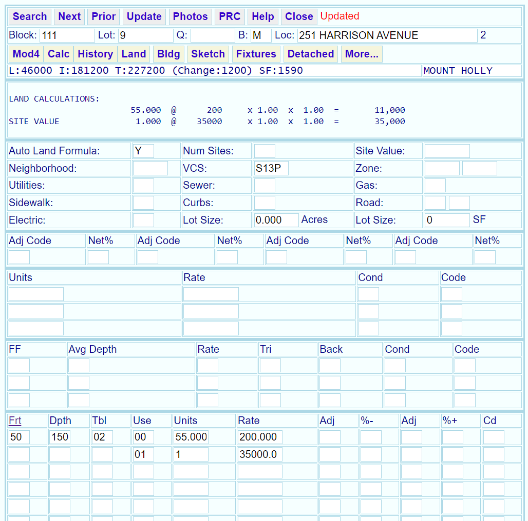Screen dimensions: 528x521
Task: Edit the Use value 01
Action: tap(143, 454)
